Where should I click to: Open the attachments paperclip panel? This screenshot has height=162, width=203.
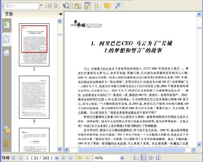pos(6,143)
